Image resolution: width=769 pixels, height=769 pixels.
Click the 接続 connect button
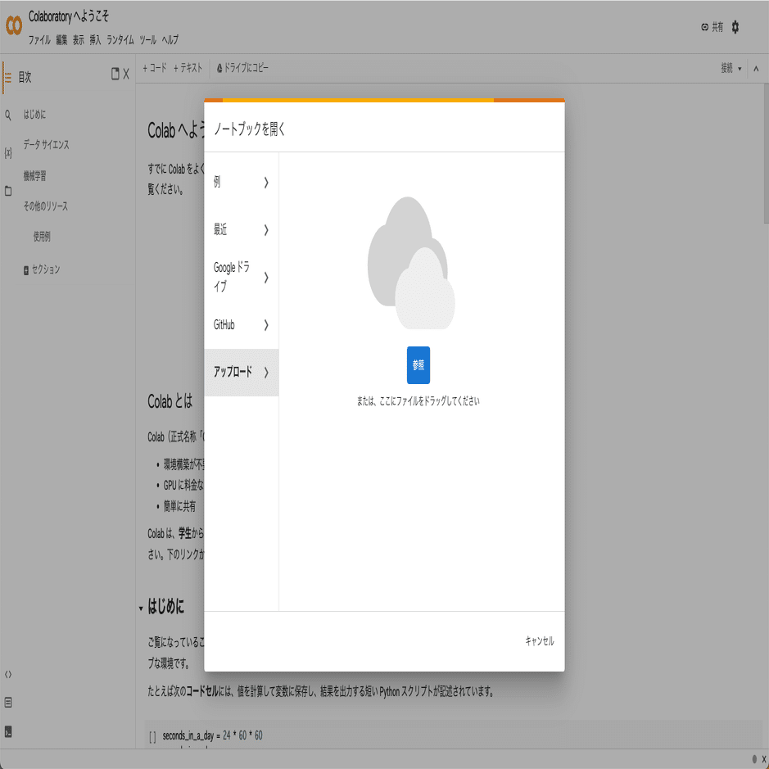726,68
